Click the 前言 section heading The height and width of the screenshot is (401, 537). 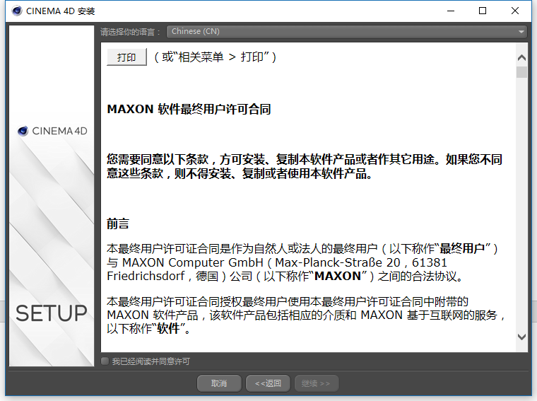(118, 223)
